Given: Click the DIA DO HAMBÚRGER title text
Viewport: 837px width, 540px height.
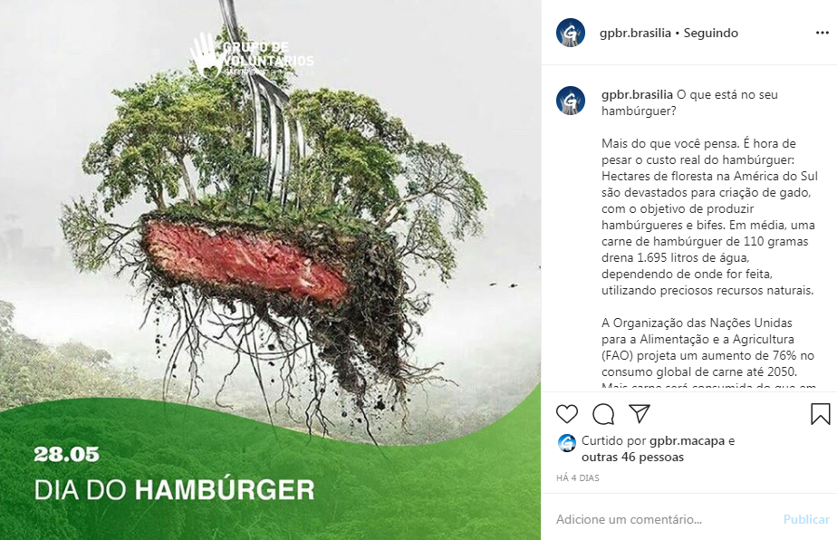Looking at the screenshot, I should (174, 490).
